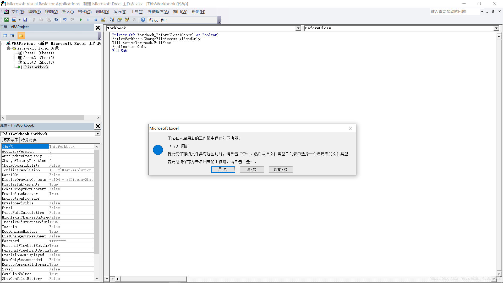Click the DisplayDrawingObjects property row
The image size is (503, 283).
tap(48, 179)
